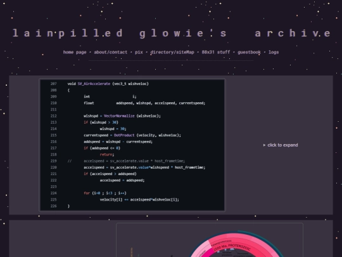
Task: Click '2500 MA, PROTEROZOIC' label in diagram
Action: coord(232,247)
